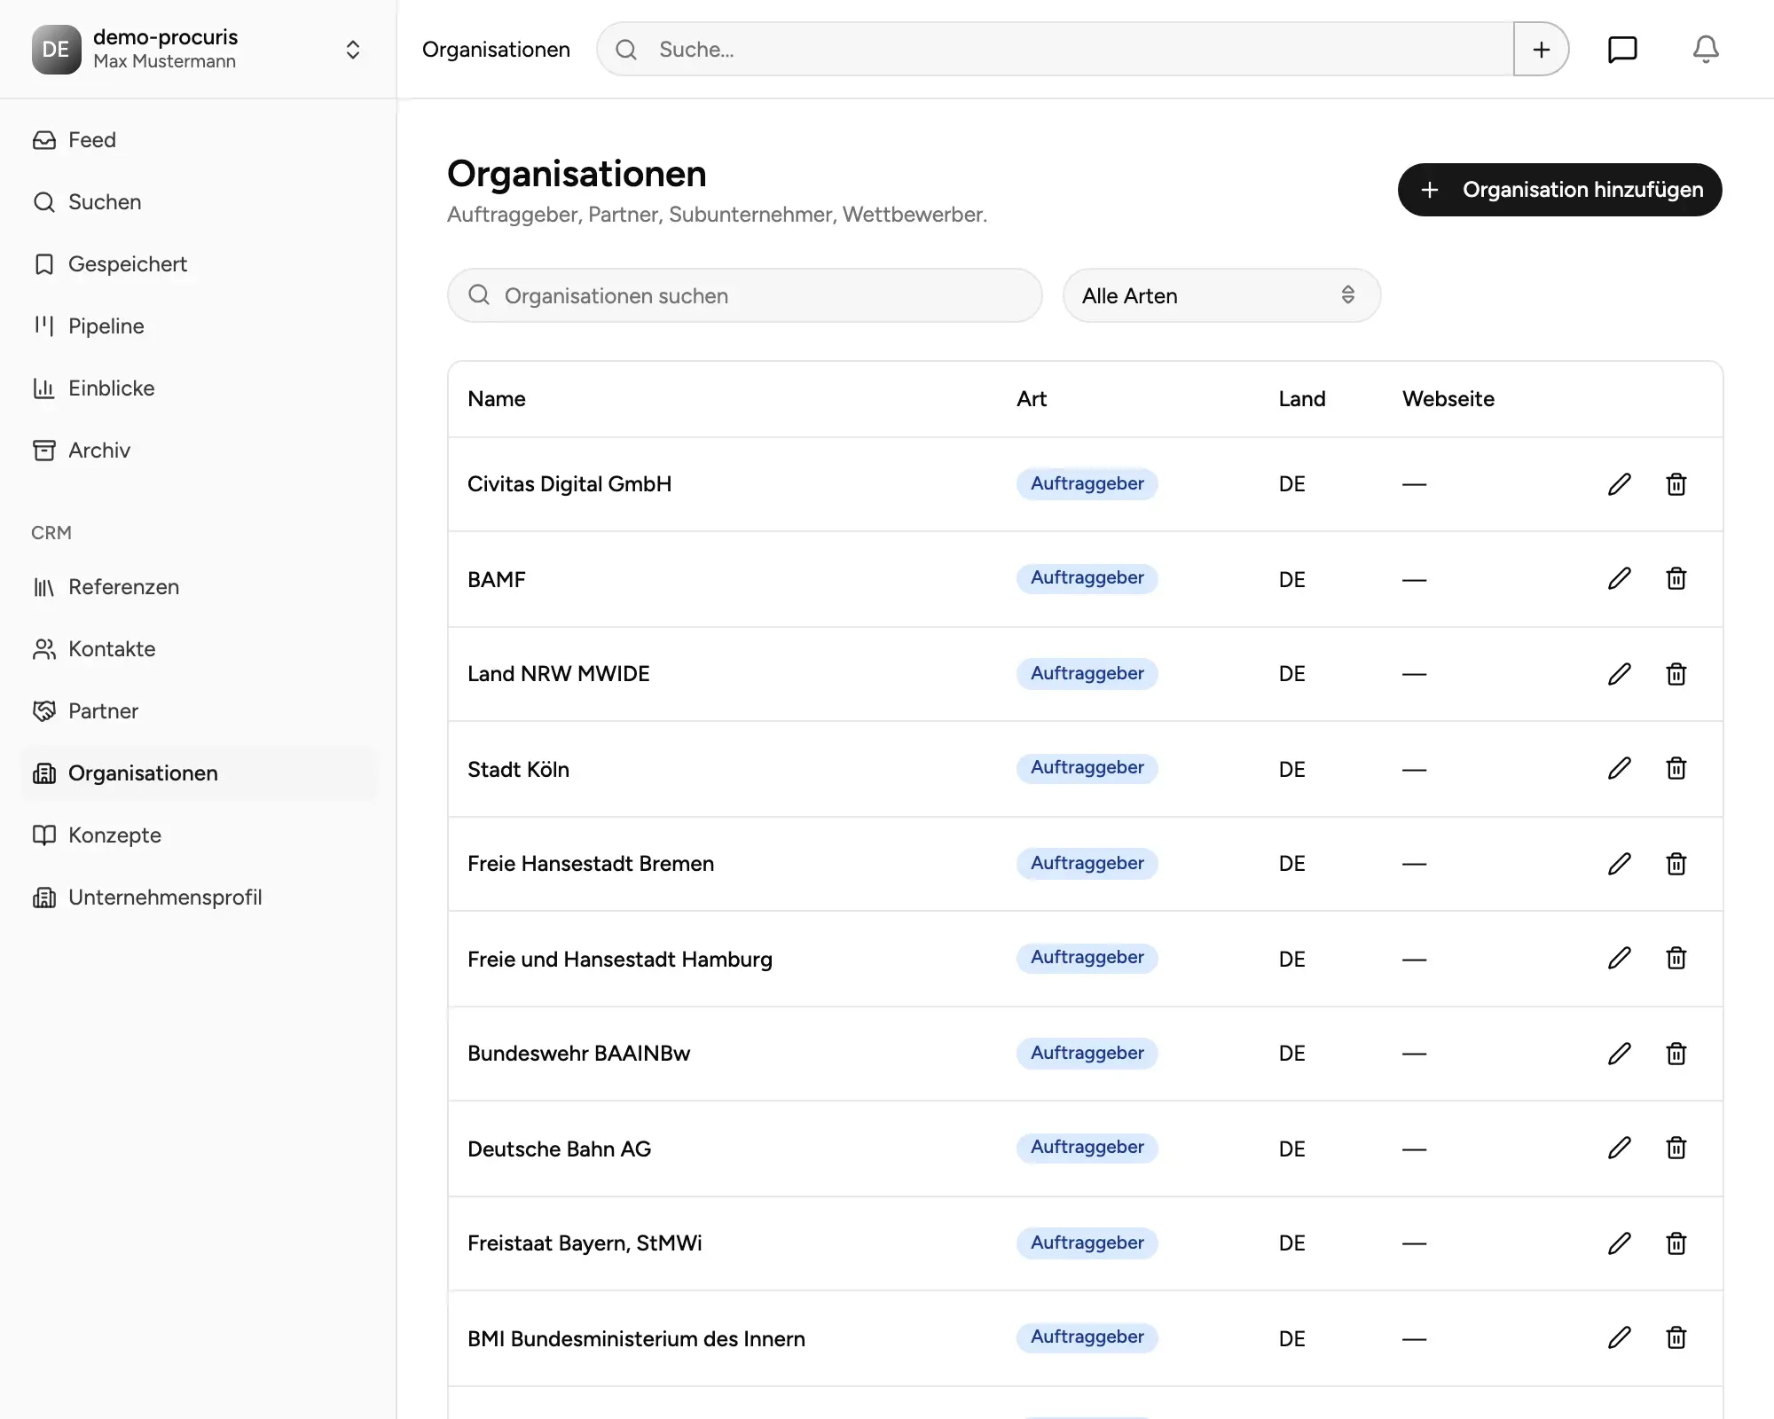Click Auftraggeber badge in BAMF row
Viewport: 1774px width, 1419px height.
(x=1087, y=578)
